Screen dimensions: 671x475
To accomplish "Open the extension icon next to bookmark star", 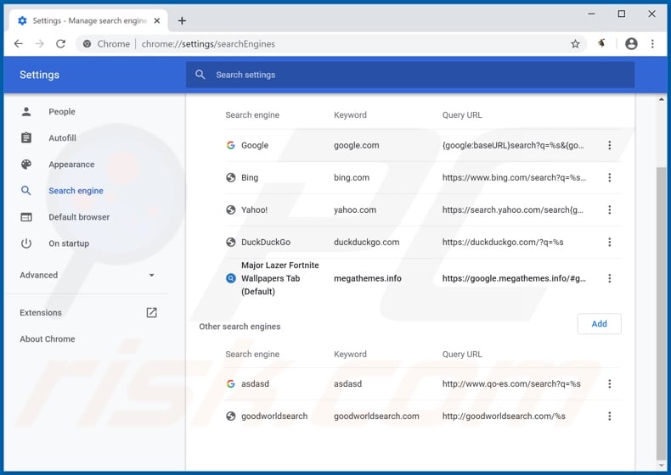I will 601,43.
